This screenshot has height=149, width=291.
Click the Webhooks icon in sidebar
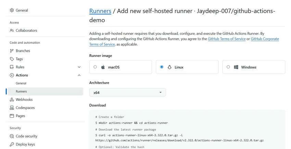click(x=12, y=100)
